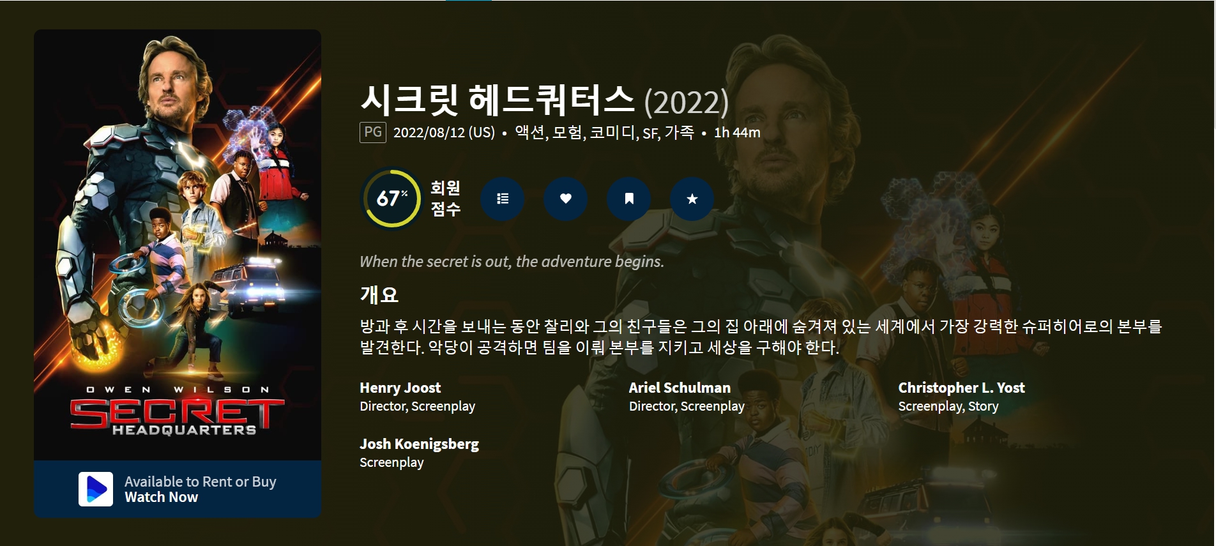Open Josh Koenigsberg's profile
This screenshot has width=1216, height=546.
[419, 444]
